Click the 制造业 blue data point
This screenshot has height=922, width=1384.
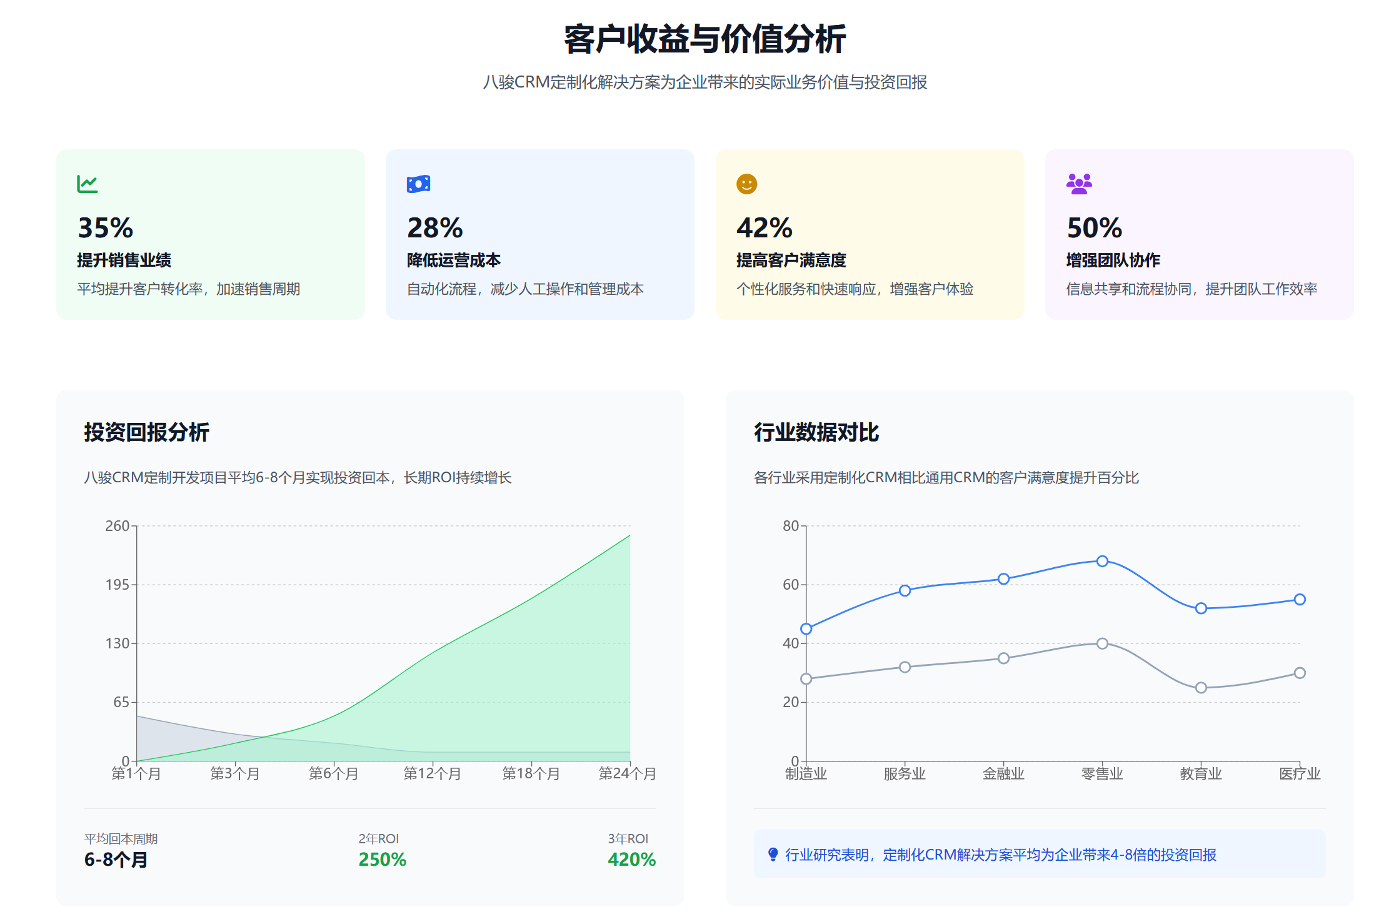(x=806, y=628)
